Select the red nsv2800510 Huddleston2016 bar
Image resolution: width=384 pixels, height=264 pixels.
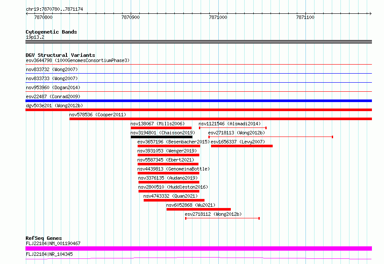click(169, 191)
